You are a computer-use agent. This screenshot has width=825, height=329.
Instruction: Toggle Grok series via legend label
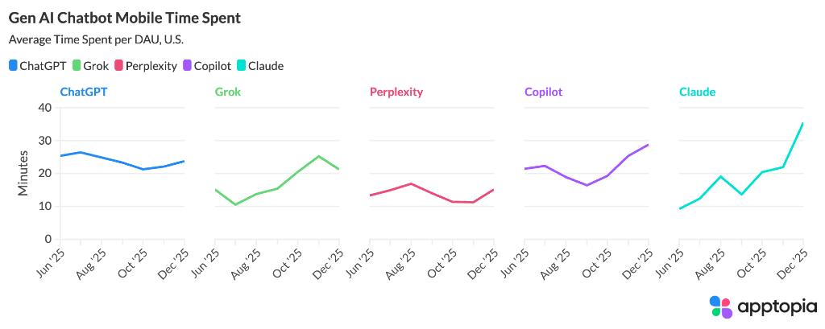click(97, 66)
